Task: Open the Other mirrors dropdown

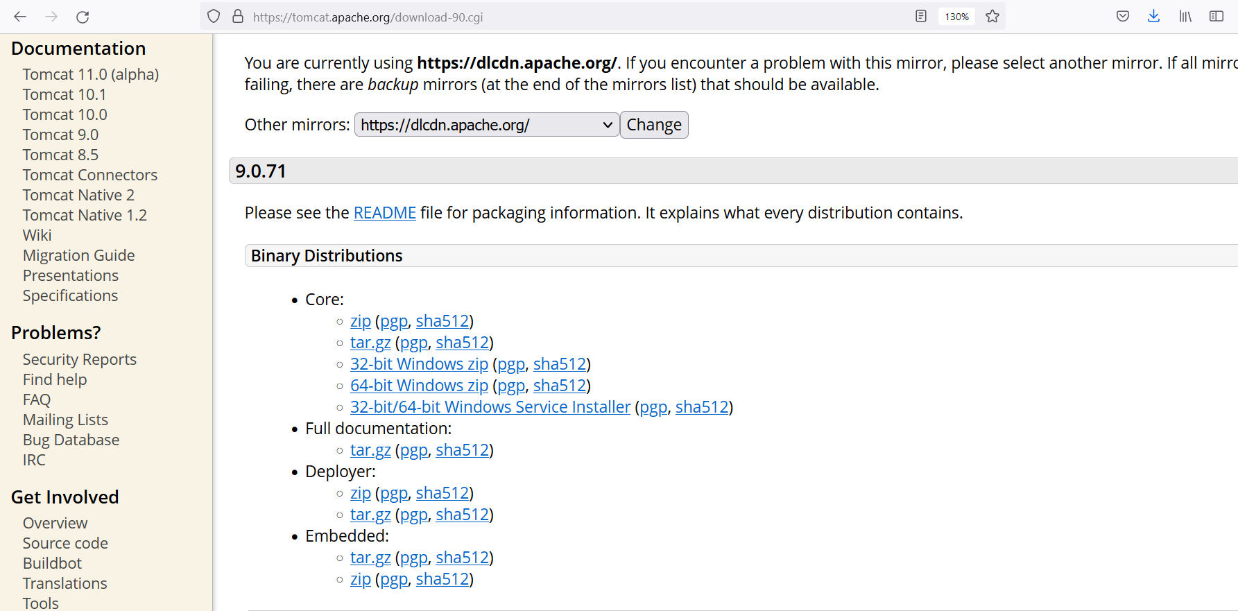Action: [487, 125]
